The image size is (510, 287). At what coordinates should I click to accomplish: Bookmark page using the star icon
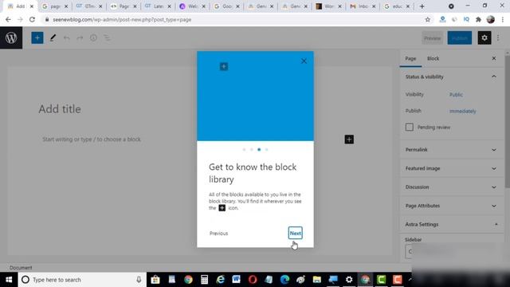click(x=427, y=19)
